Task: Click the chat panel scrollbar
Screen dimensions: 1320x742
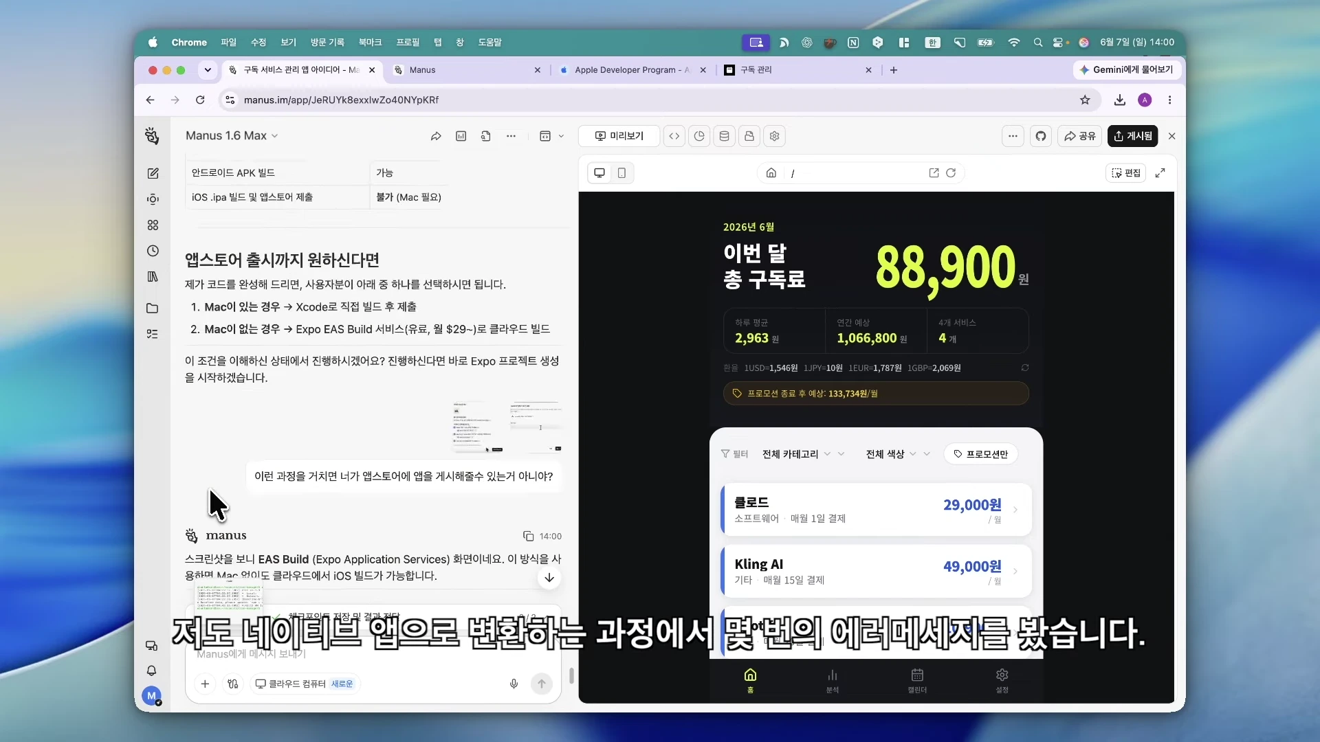Action: coord(571,675)
